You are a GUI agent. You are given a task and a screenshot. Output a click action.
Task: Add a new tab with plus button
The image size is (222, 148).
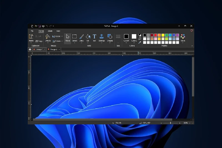[30, 49]
